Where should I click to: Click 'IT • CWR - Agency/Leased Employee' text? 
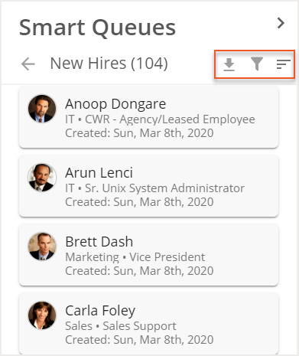160,119
